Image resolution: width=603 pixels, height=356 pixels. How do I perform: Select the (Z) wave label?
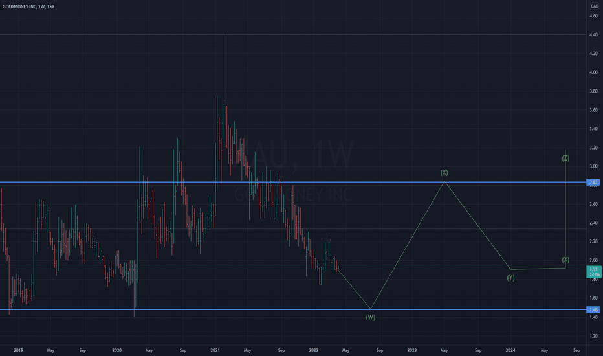click(x=565, y=158)
